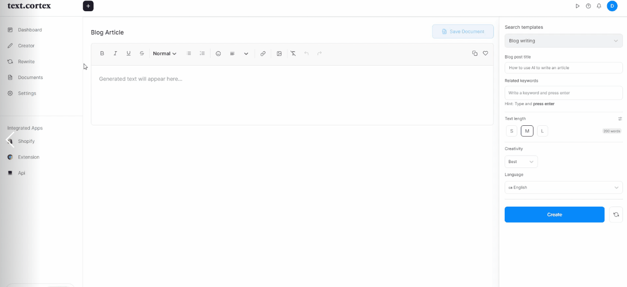Click the play tutorial icon in header
The image size is (627, 287).
[578, 6]
